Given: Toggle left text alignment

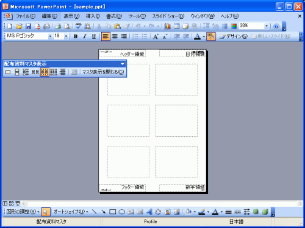Looking at the screenshot, I should pos(106,36).
